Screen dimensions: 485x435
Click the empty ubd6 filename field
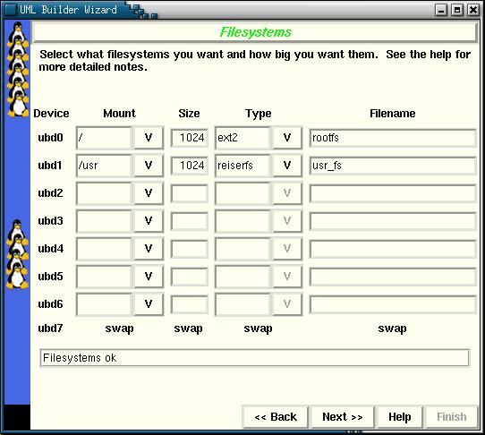(x=393, y=304)
